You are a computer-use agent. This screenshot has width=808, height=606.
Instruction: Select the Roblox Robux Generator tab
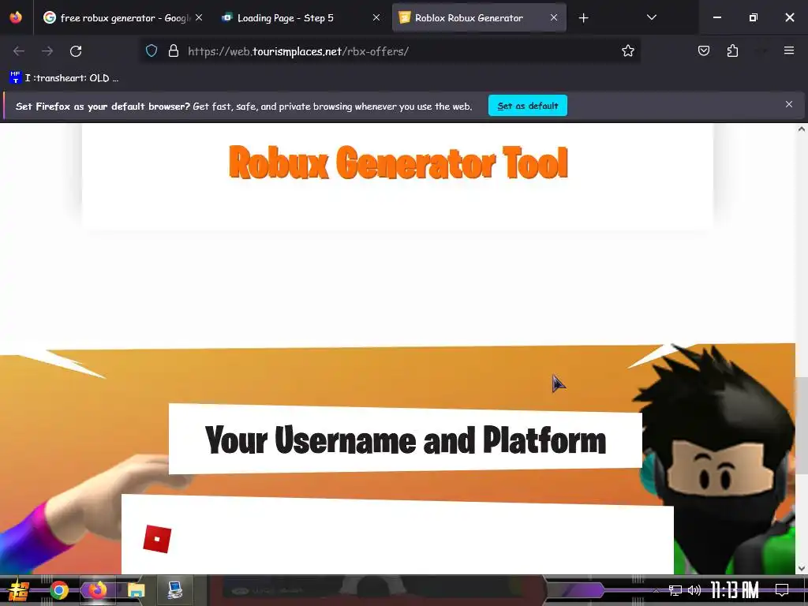coord(479,17)
